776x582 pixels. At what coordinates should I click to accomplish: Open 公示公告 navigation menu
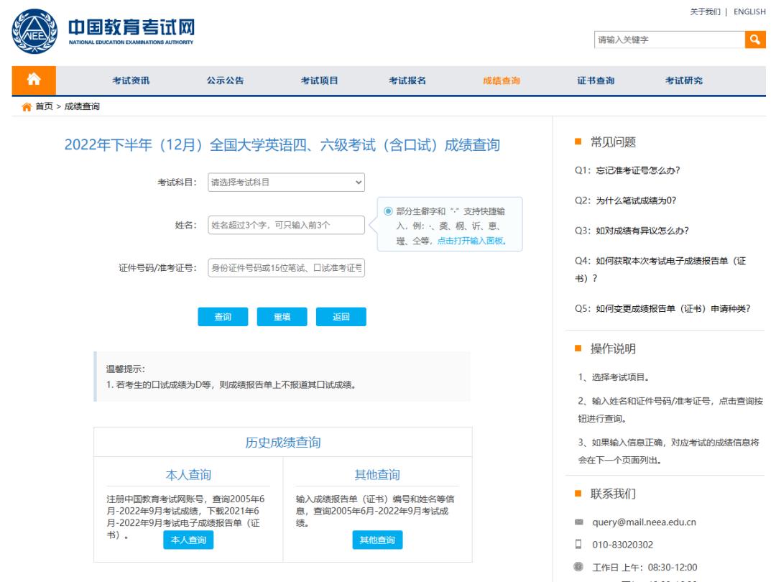coord(225,80)
